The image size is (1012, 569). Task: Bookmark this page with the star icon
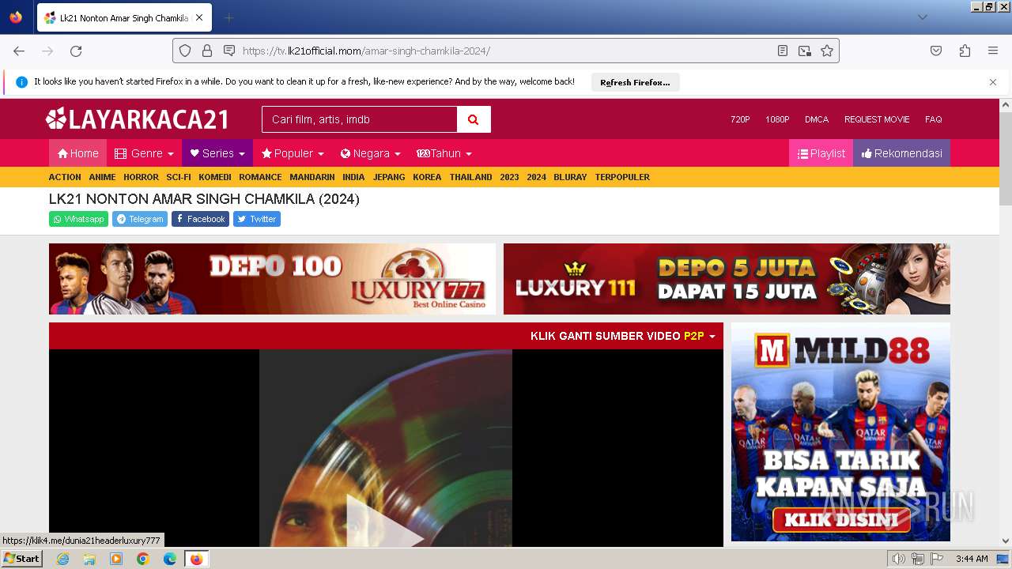pyautogui.click(x=827, y=51)
